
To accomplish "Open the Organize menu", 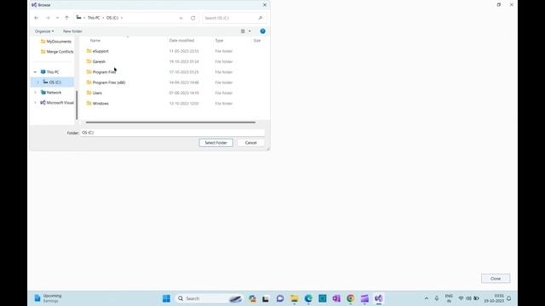I will 44,31.
